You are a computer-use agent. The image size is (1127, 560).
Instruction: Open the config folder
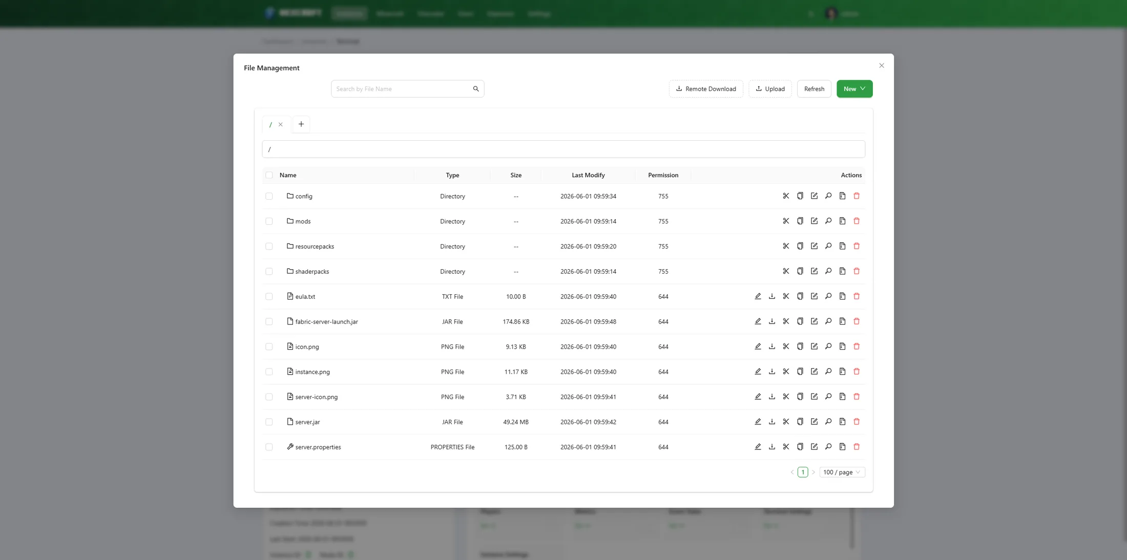point(304,196)
